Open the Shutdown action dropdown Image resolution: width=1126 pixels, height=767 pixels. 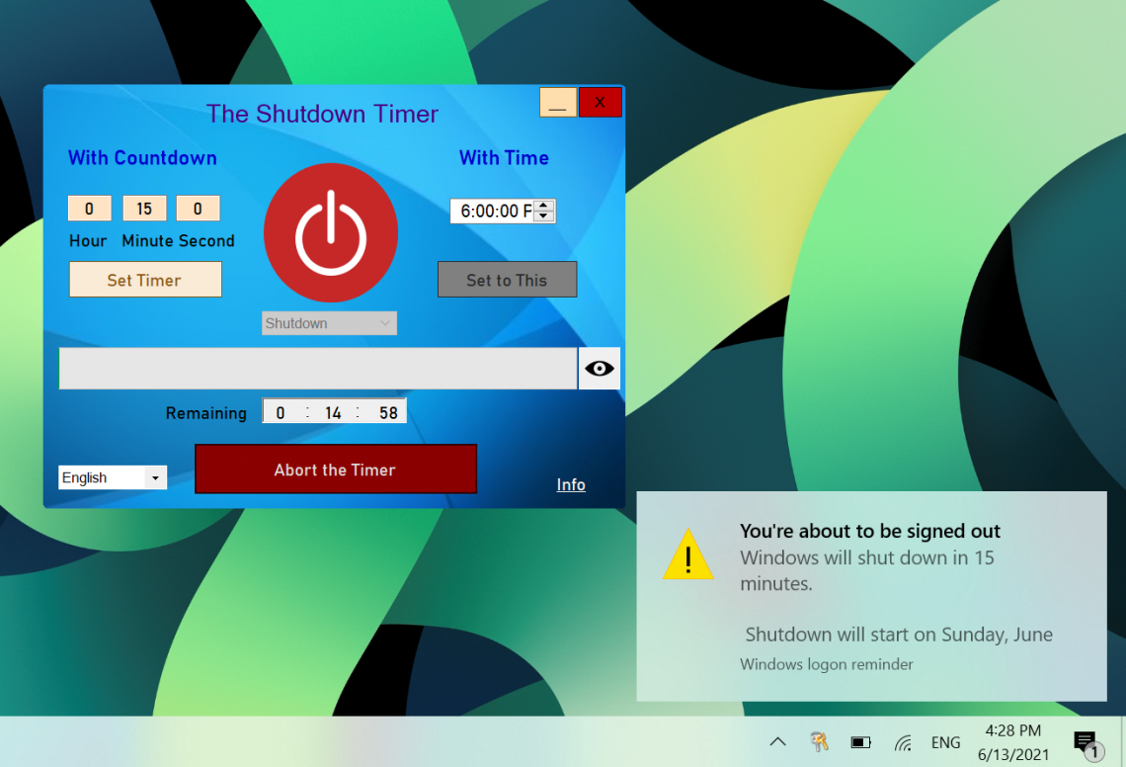point(328,323)
